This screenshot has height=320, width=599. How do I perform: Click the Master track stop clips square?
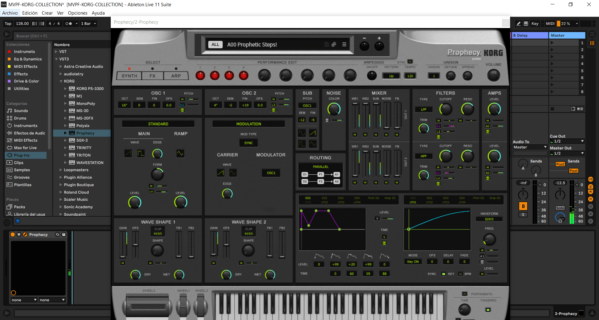coord(552,109)
